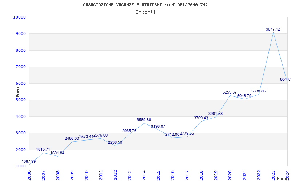
Task: Click data label 2236.50
Action: [x=115, y=142]
